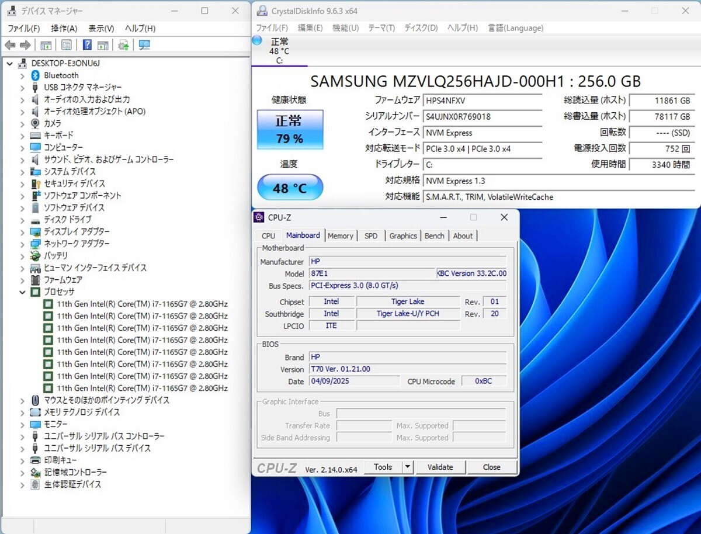The image size is (701, 534).
Task: Expand the Bluetooth tree node
Action: click(x=22, y=75)
